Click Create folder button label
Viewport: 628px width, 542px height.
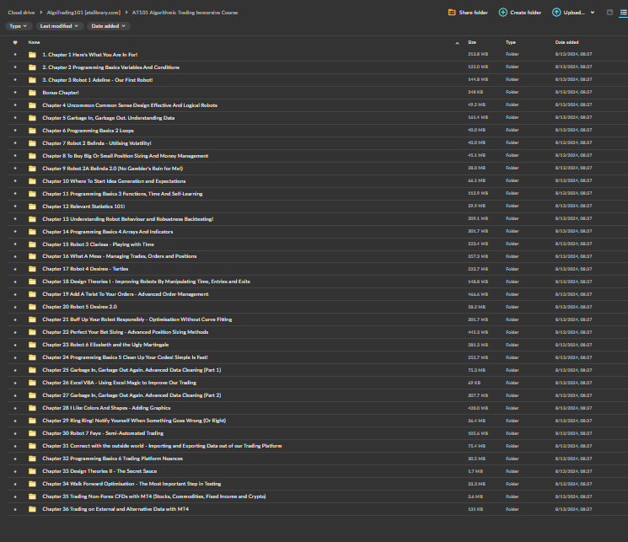coord(525,13)
